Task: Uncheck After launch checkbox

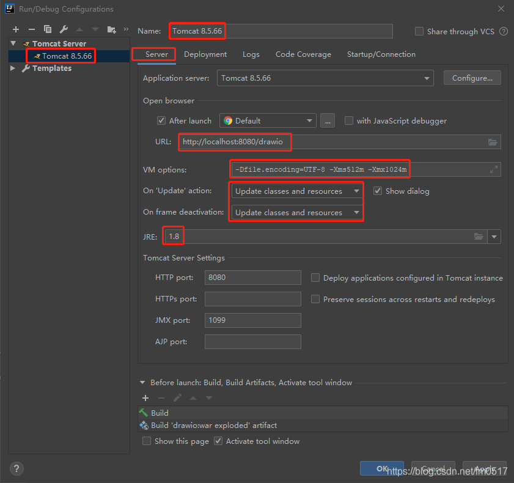Action: click(161, 120)
